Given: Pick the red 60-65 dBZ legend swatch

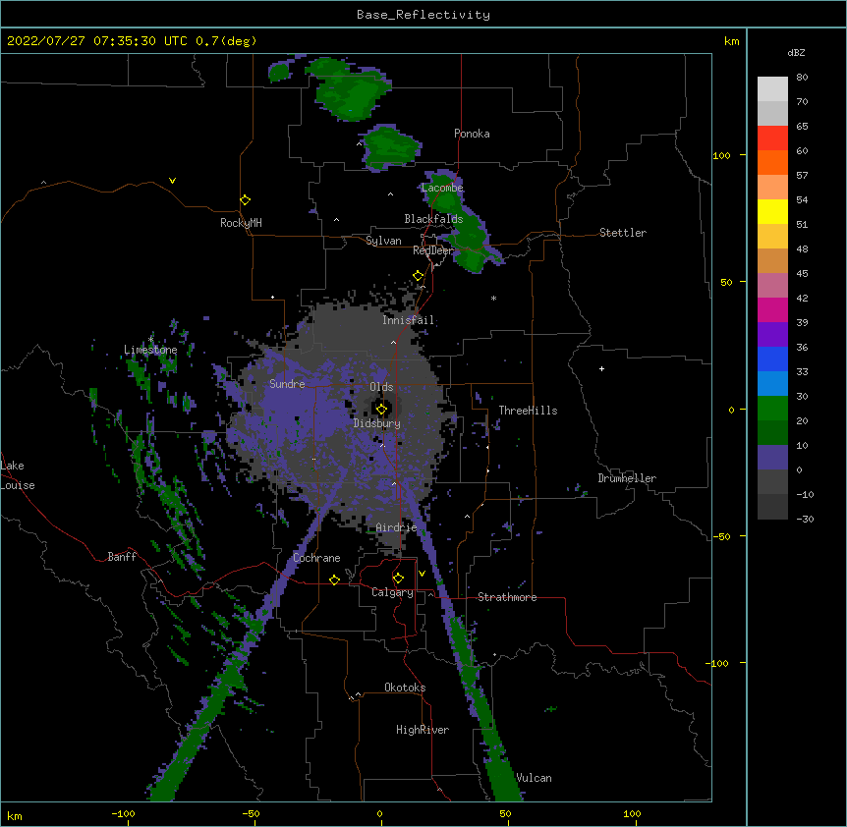Looking at the screenshot, I should pos(772,138).
